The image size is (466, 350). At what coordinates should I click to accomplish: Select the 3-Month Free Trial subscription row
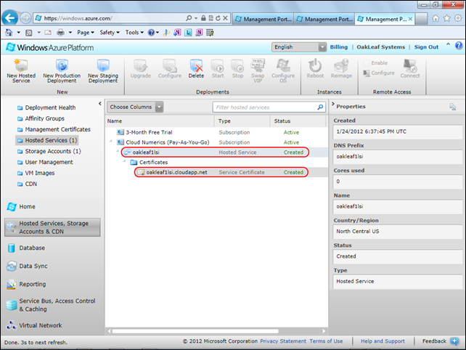coord(216,132)
